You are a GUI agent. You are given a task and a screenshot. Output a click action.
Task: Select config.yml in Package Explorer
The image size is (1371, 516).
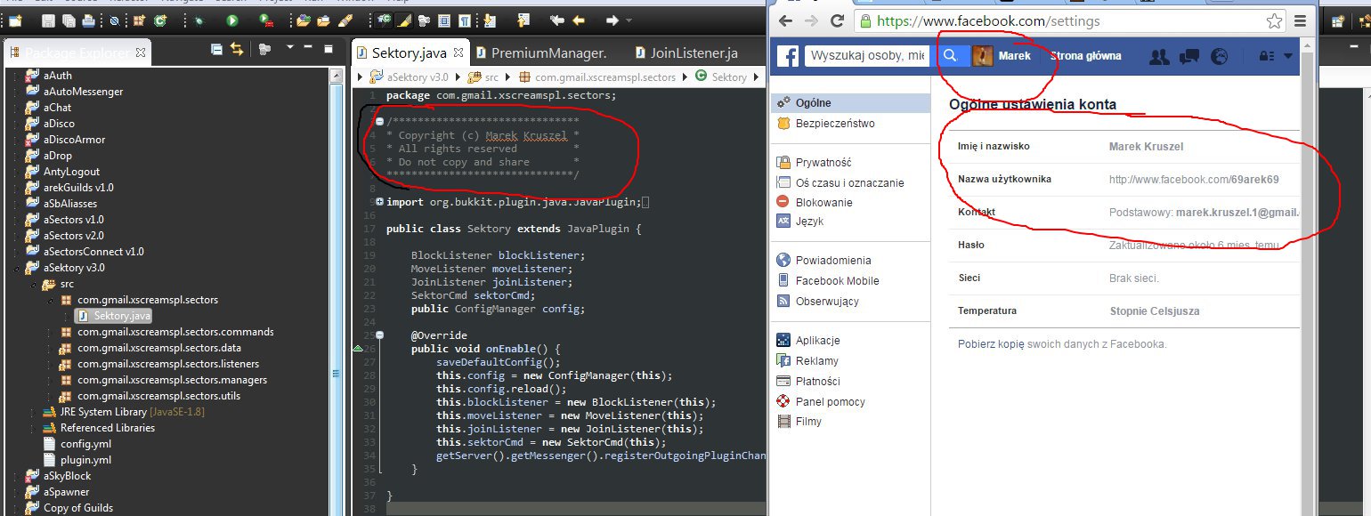click(85, 444)
